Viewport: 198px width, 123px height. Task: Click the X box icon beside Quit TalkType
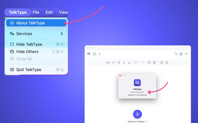click(x=12, y=69)
